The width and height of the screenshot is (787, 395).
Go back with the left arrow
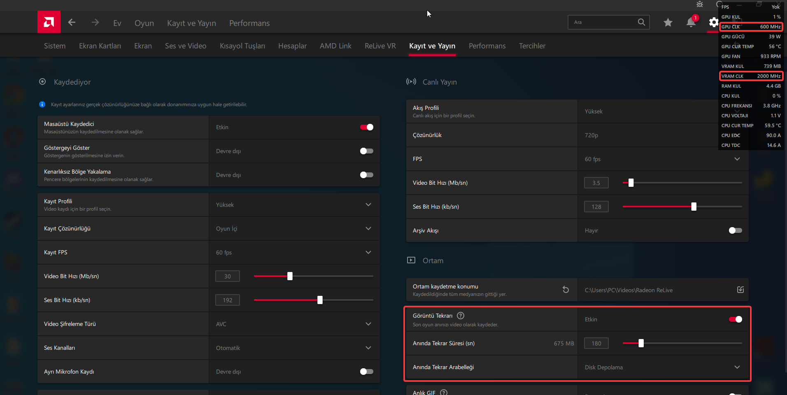coord(72,23)
